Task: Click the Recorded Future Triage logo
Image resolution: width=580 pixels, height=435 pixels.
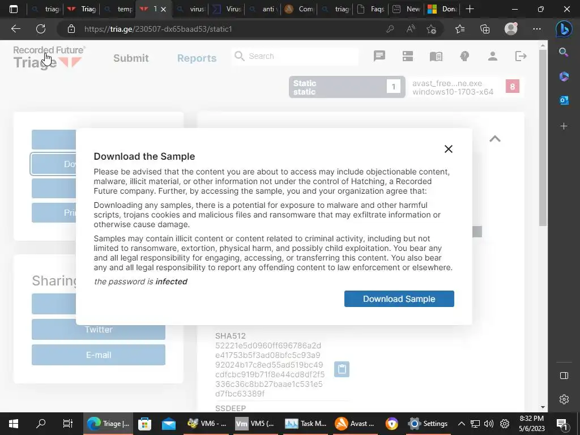Action: [49, 57]
